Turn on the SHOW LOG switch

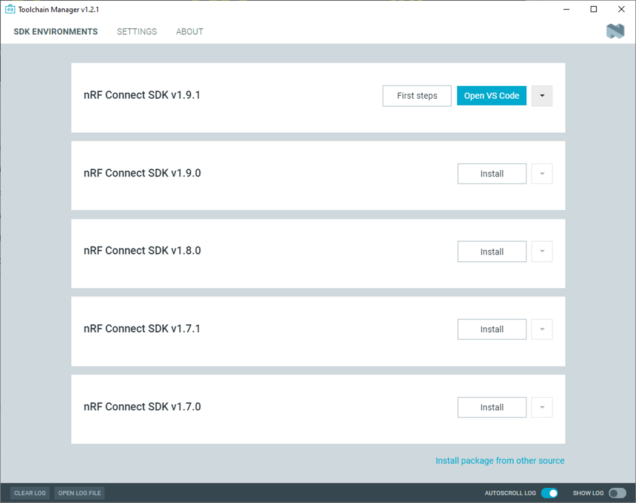[x=618, y=493]
